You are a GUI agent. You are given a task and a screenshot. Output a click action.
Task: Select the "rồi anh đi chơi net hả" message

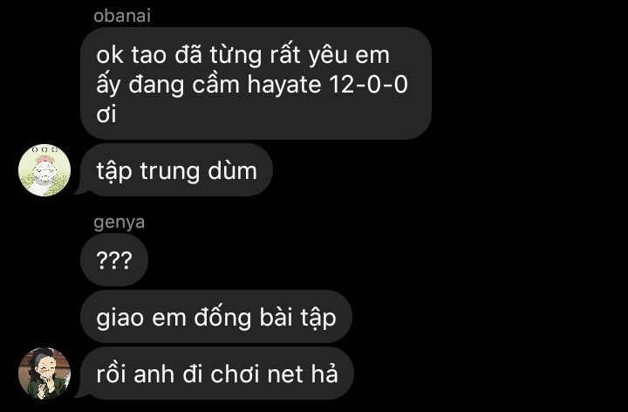pyautogui.click(x=217, y=374)
